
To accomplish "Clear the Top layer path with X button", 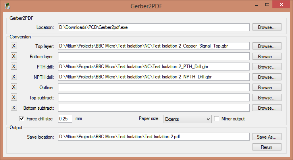I will click(13, 46).
